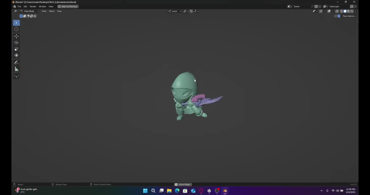Viewport: 370px width, 195px height.
Task: Expand Pose Options dropdown
Action: click(350, 16)
